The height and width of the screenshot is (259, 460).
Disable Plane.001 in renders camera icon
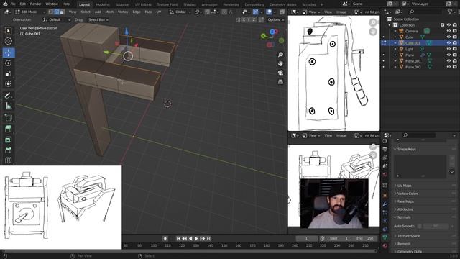point(454,61)
